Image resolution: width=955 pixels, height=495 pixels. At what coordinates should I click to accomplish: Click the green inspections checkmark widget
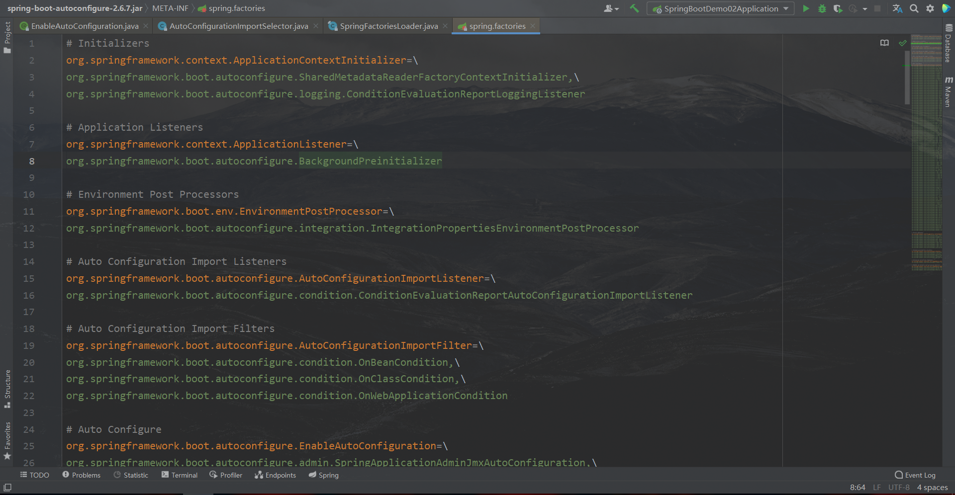902,43
